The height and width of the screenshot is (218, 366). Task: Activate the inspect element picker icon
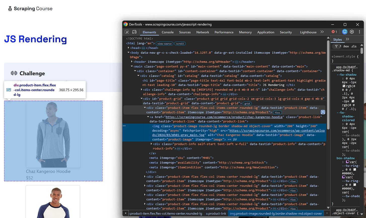[x=127, y=32]
